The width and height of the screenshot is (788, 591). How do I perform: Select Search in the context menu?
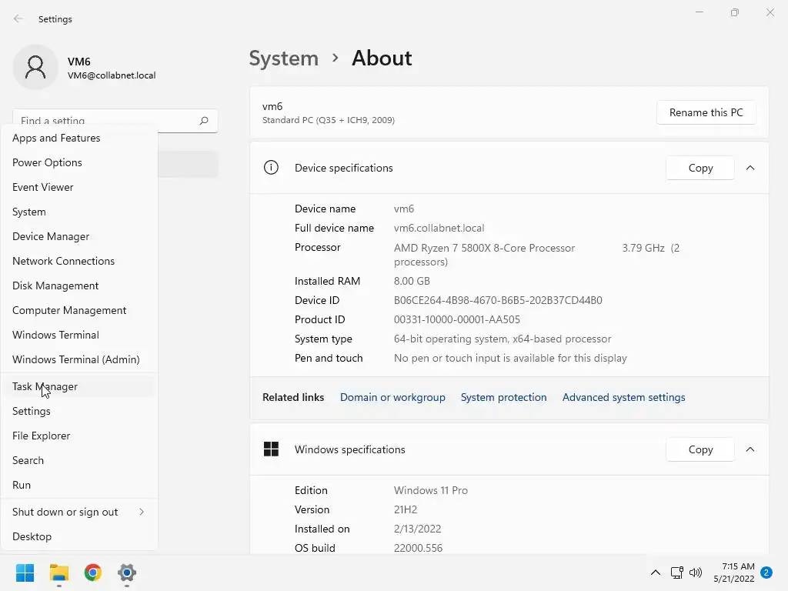click(x=79, y=460)
